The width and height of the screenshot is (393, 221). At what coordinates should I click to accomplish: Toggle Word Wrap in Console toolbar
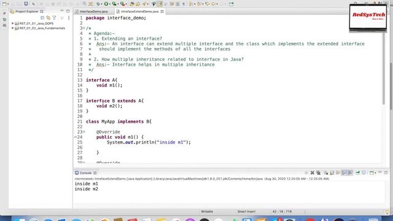[338, 173]
